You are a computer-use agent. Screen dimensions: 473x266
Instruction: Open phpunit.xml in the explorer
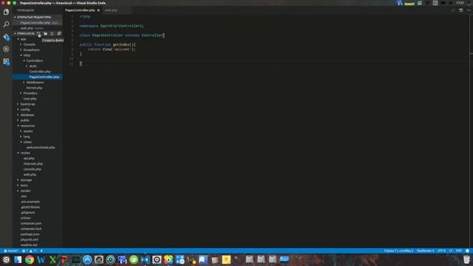click(x=30, y=239)
